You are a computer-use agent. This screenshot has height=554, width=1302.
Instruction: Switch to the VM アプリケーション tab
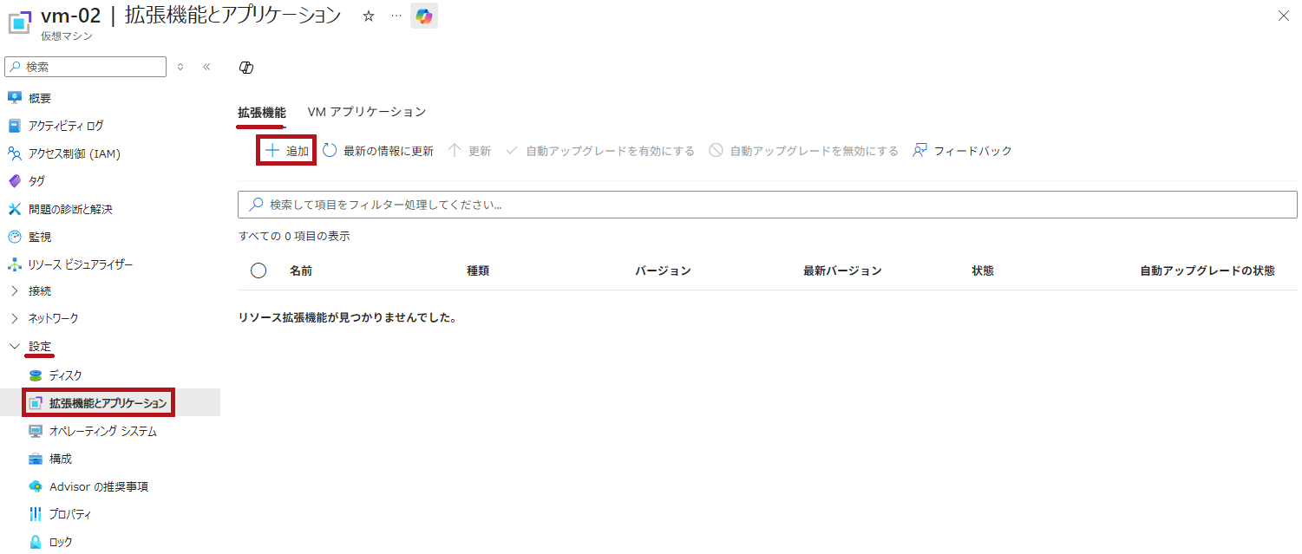click(x=366, y=112)
